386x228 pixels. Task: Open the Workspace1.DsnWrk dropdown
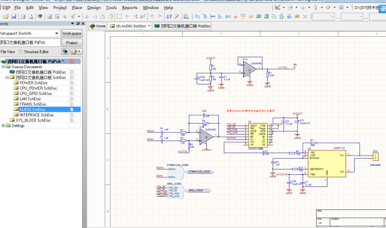(x=57, y=33)
